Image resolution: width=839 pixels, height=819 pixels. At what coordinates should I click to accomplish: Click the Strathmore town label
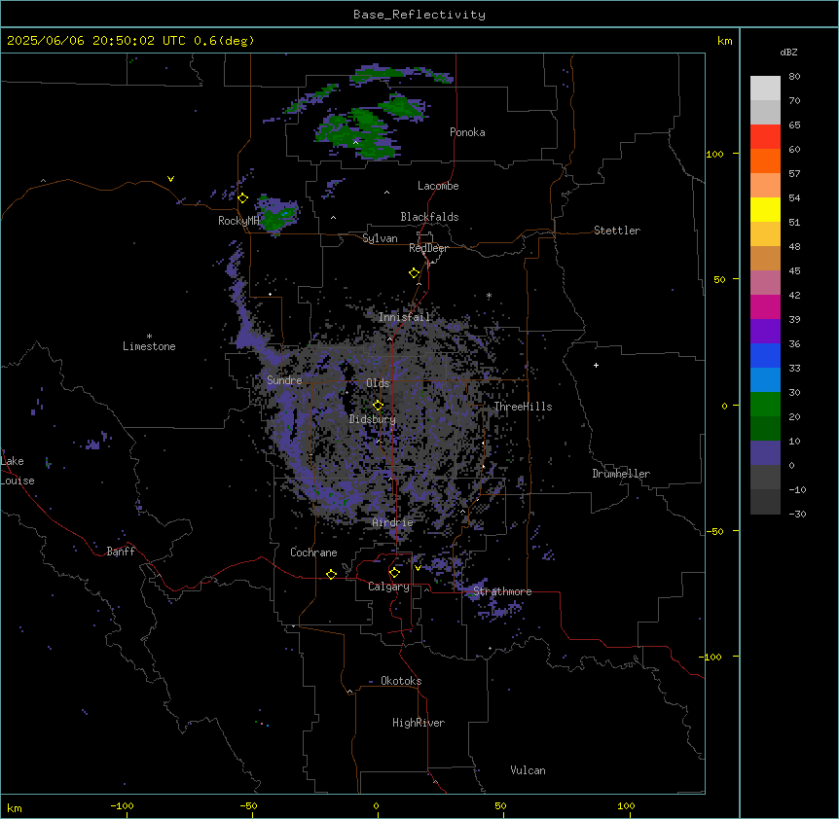(502, 591)
